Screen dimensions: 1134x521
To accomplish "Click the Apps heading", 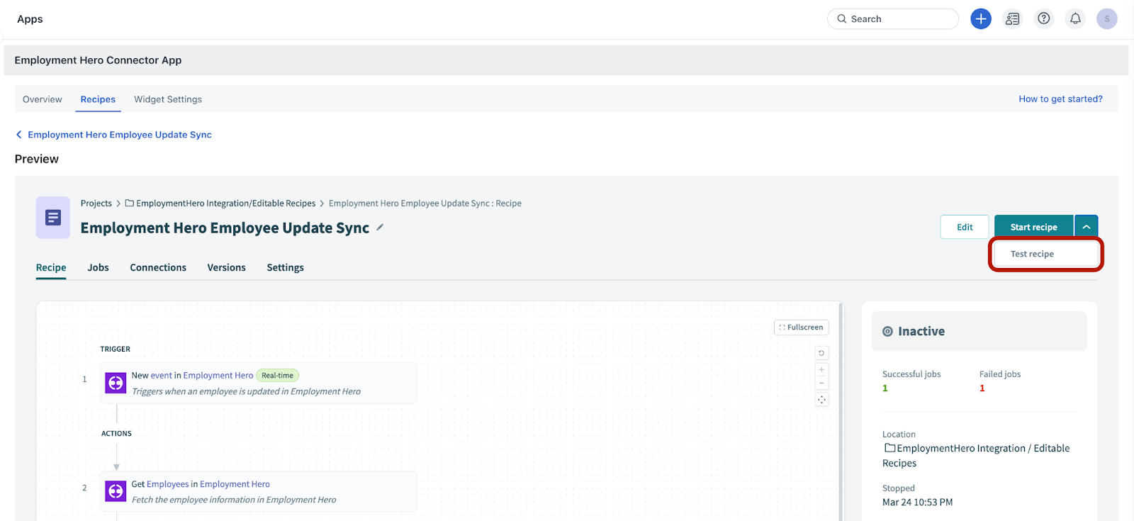I will click(x=30, y=19).
